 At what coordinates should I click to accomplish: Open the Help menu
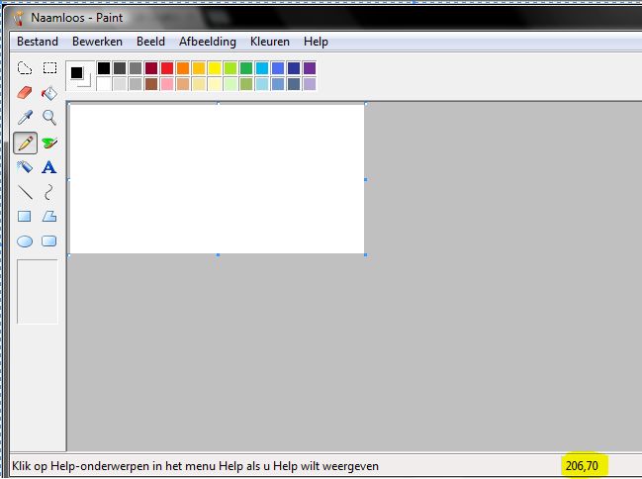coord(316,42)
